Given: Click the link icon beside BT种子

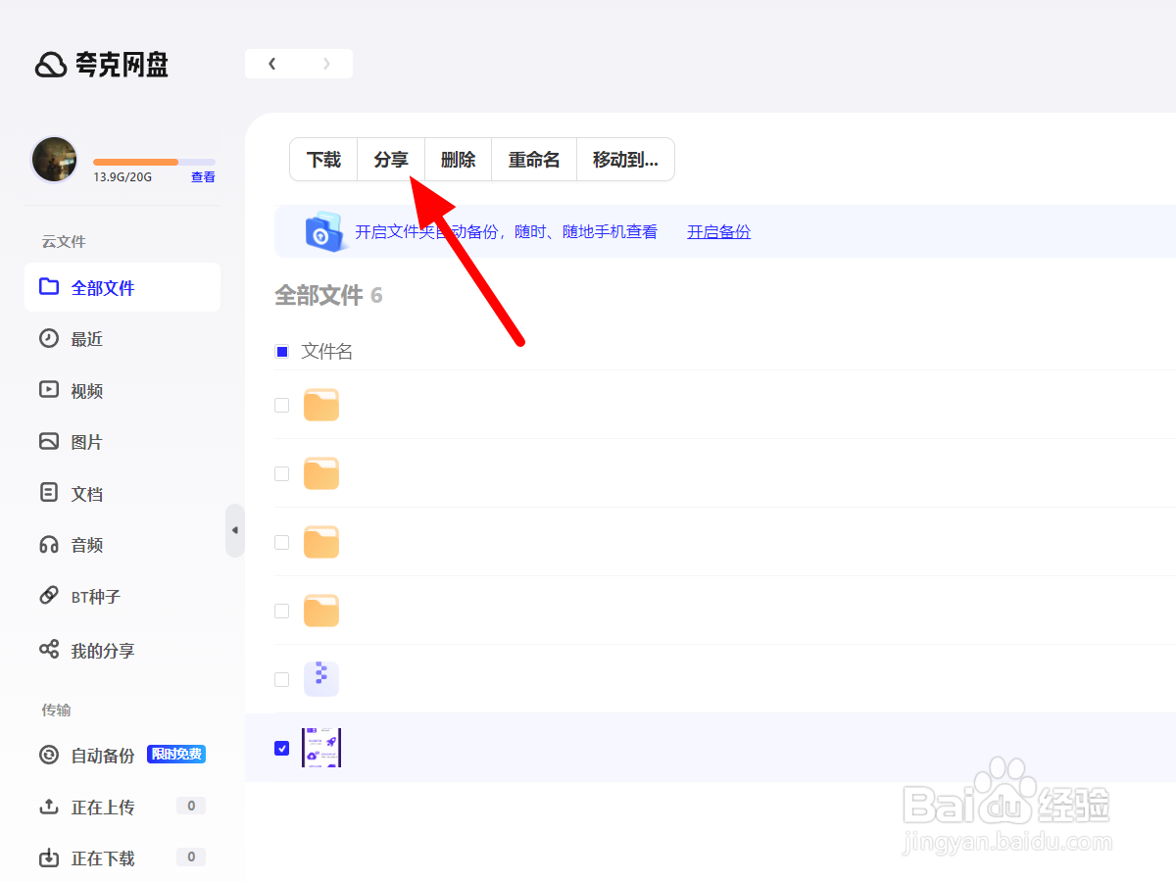Looking at the screenshot, I should [49, 596].
